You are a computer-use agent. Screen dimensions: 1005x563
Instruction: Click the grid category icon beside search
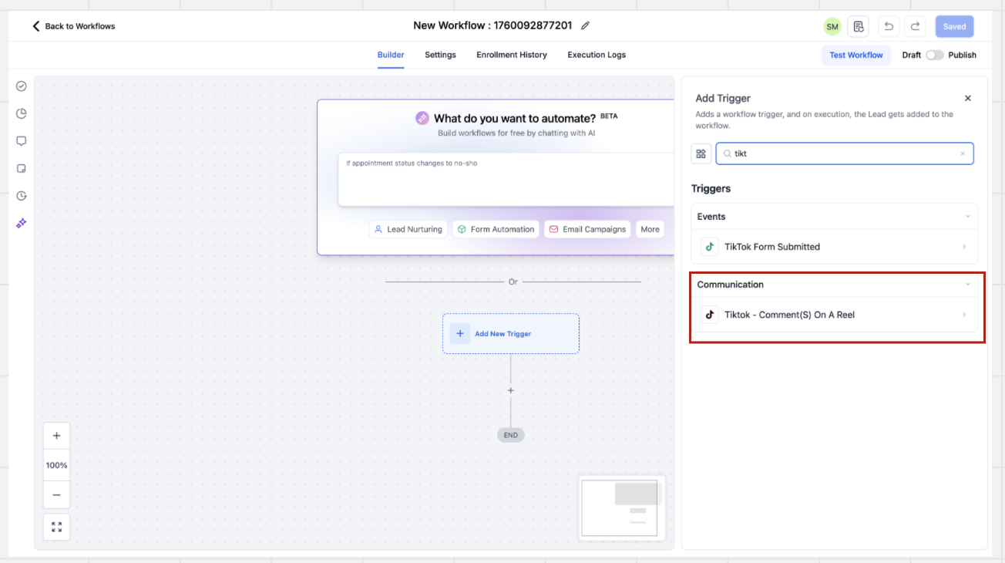701,153
